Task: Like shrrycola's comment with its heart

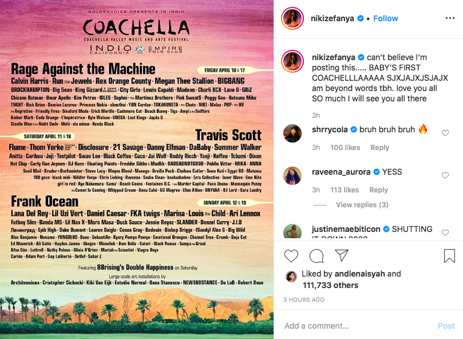Action: point(445,133)
